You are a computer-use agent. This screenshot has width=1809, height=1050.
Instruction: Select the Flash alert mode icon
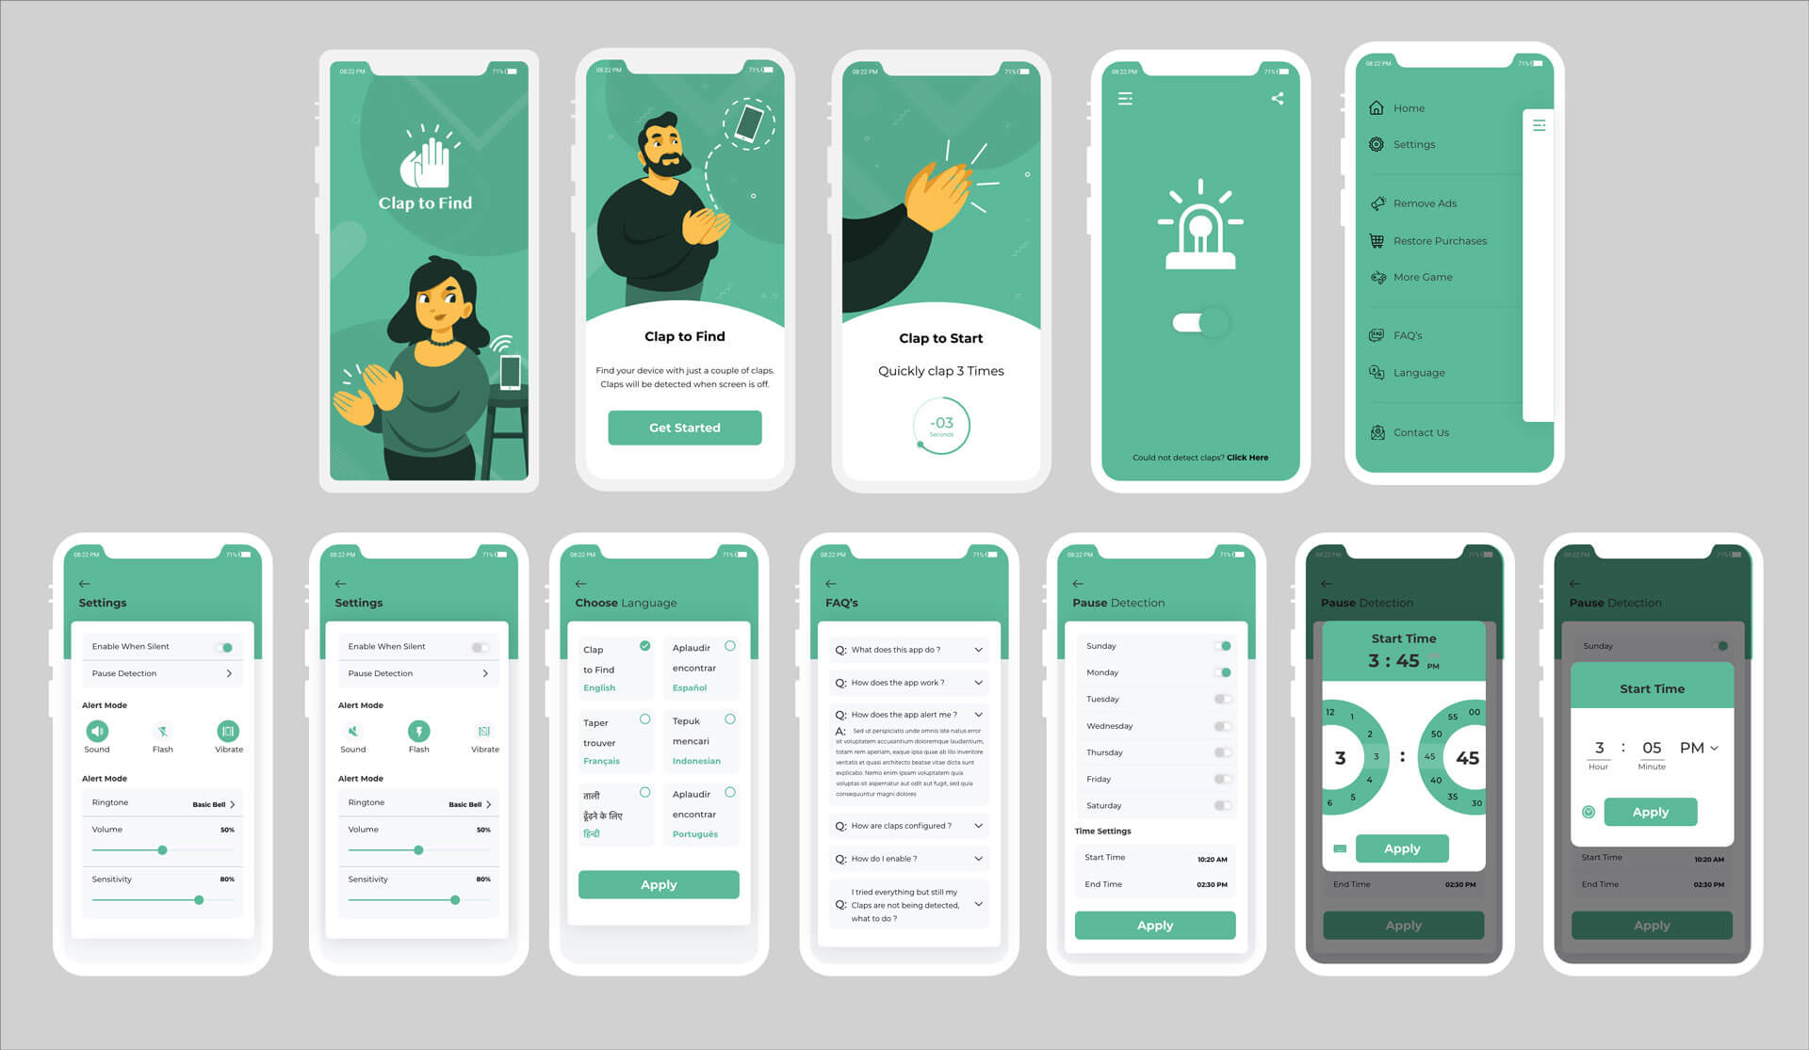[x=160, y=732]
